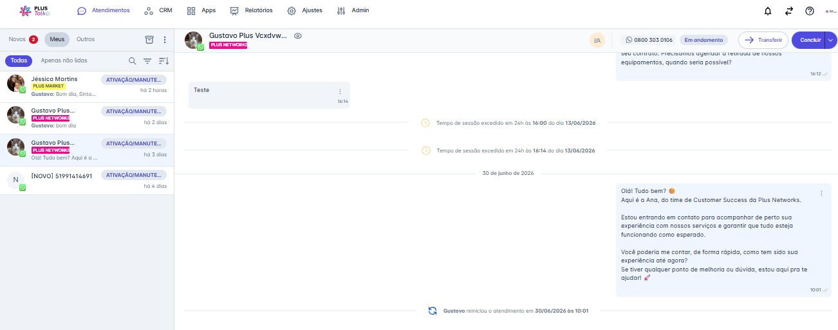
Task: Click the swap arrows icon in top bar
Action: pos(788,11)
